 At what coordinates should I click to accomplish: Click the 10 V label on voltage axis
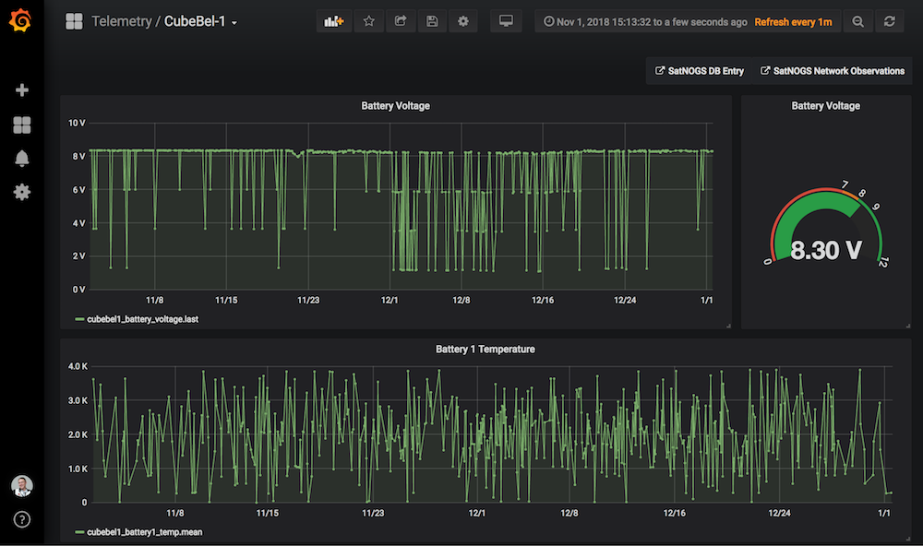pos(77,123)
